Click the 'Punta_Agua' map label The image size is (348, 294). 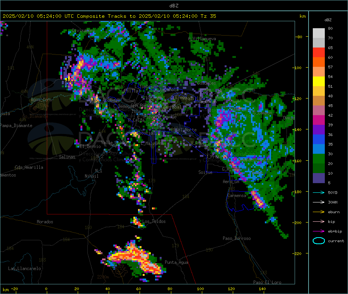point(176,262)
